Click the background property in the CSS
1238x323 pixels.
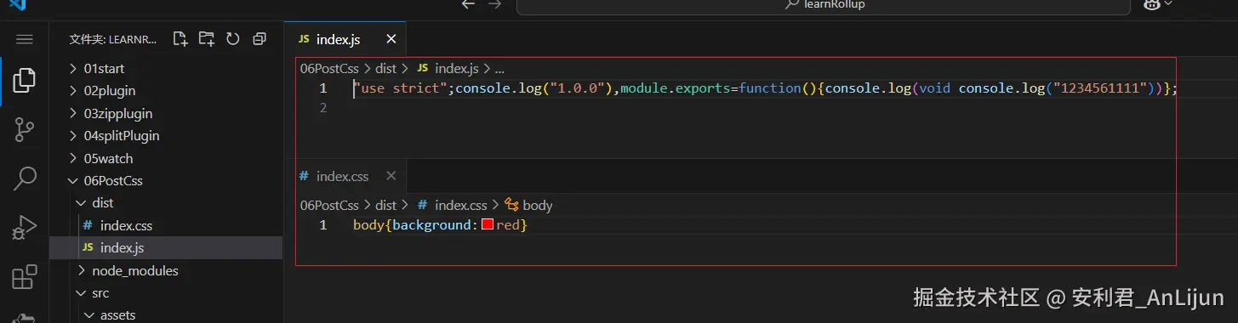click(x=431, y=225)
